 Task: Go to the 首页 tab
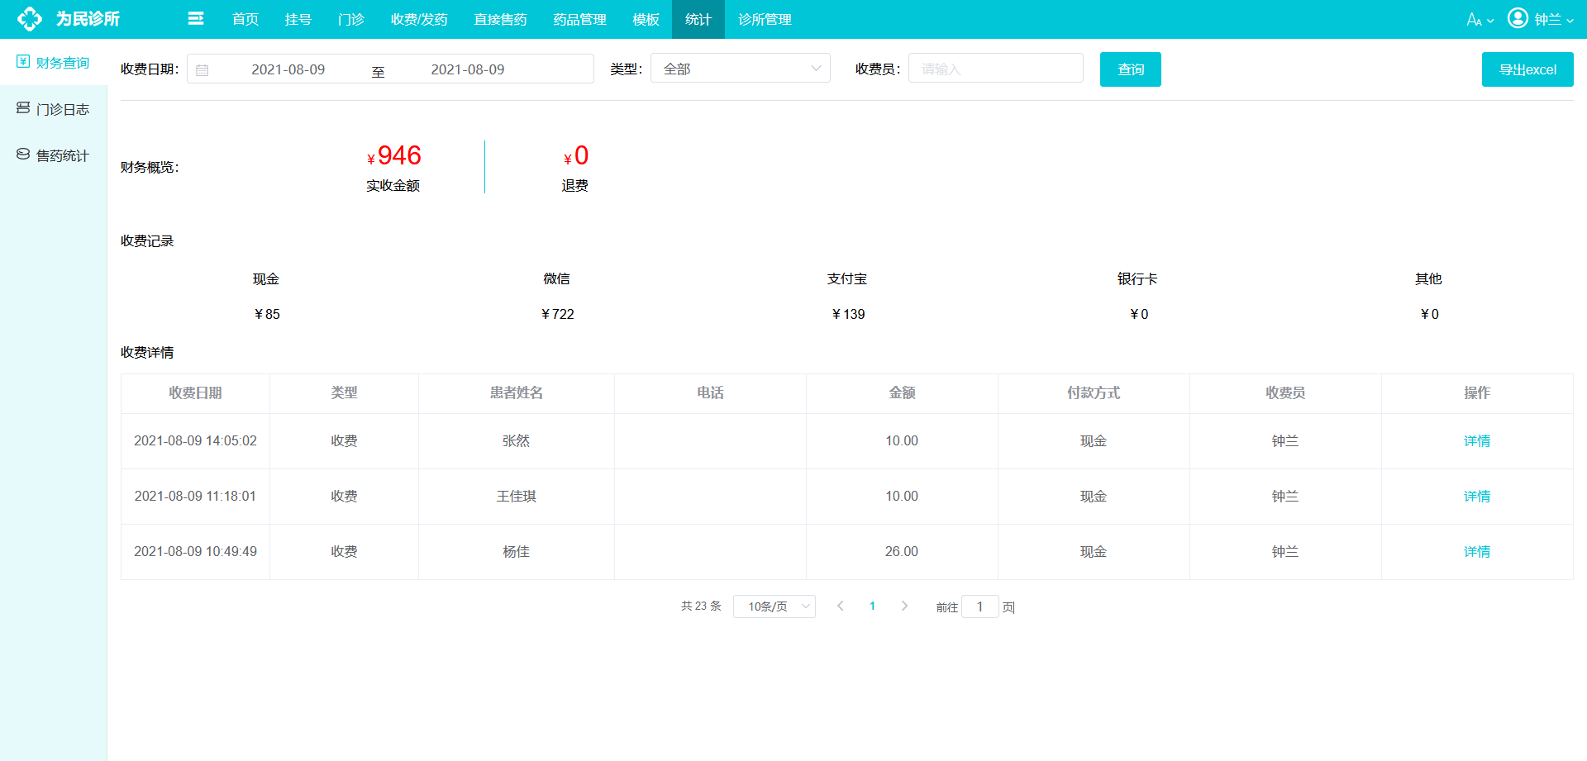tap(245, 19)
